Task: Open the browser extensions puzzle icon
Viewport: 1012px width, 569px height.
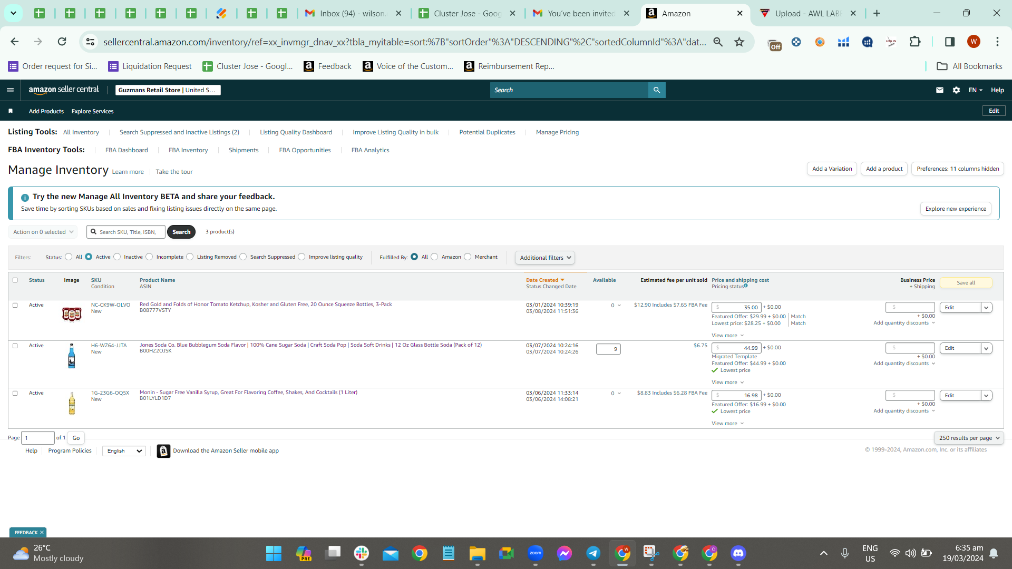Action: coord(915,42)
